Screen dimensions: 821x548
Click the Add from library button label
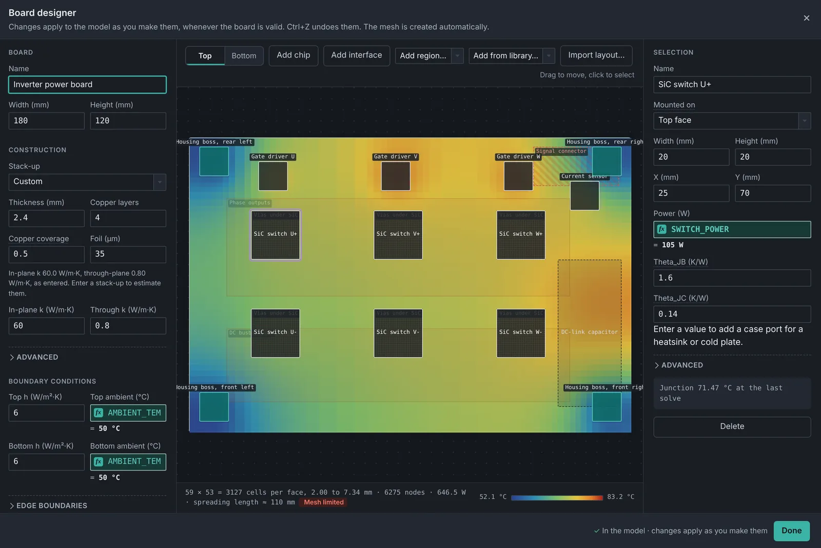tap(506, 55)
